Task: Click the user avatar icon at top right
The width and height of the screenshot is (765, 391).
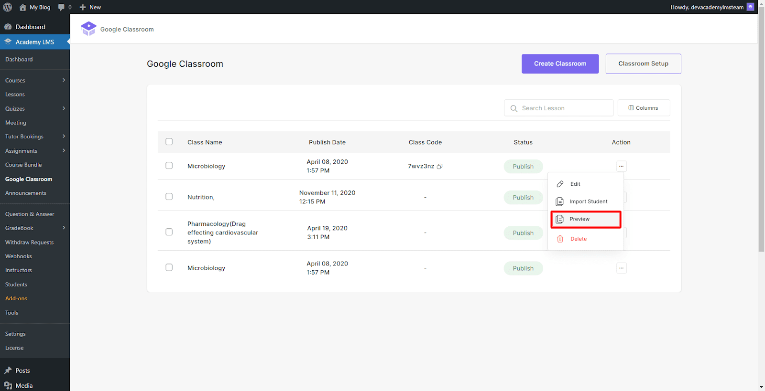Action: (x=750, y=7)
